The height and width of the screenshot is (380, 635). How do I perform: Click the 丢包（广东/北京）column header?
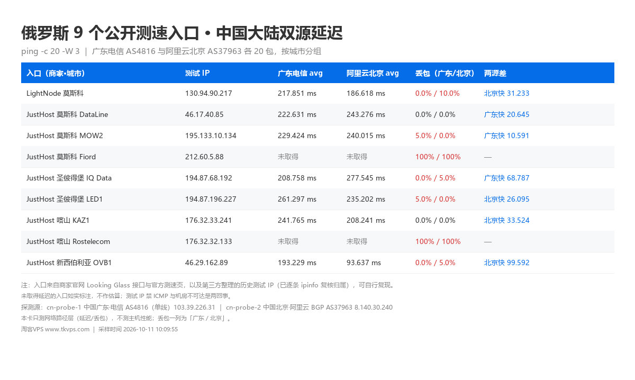(445, 73)
